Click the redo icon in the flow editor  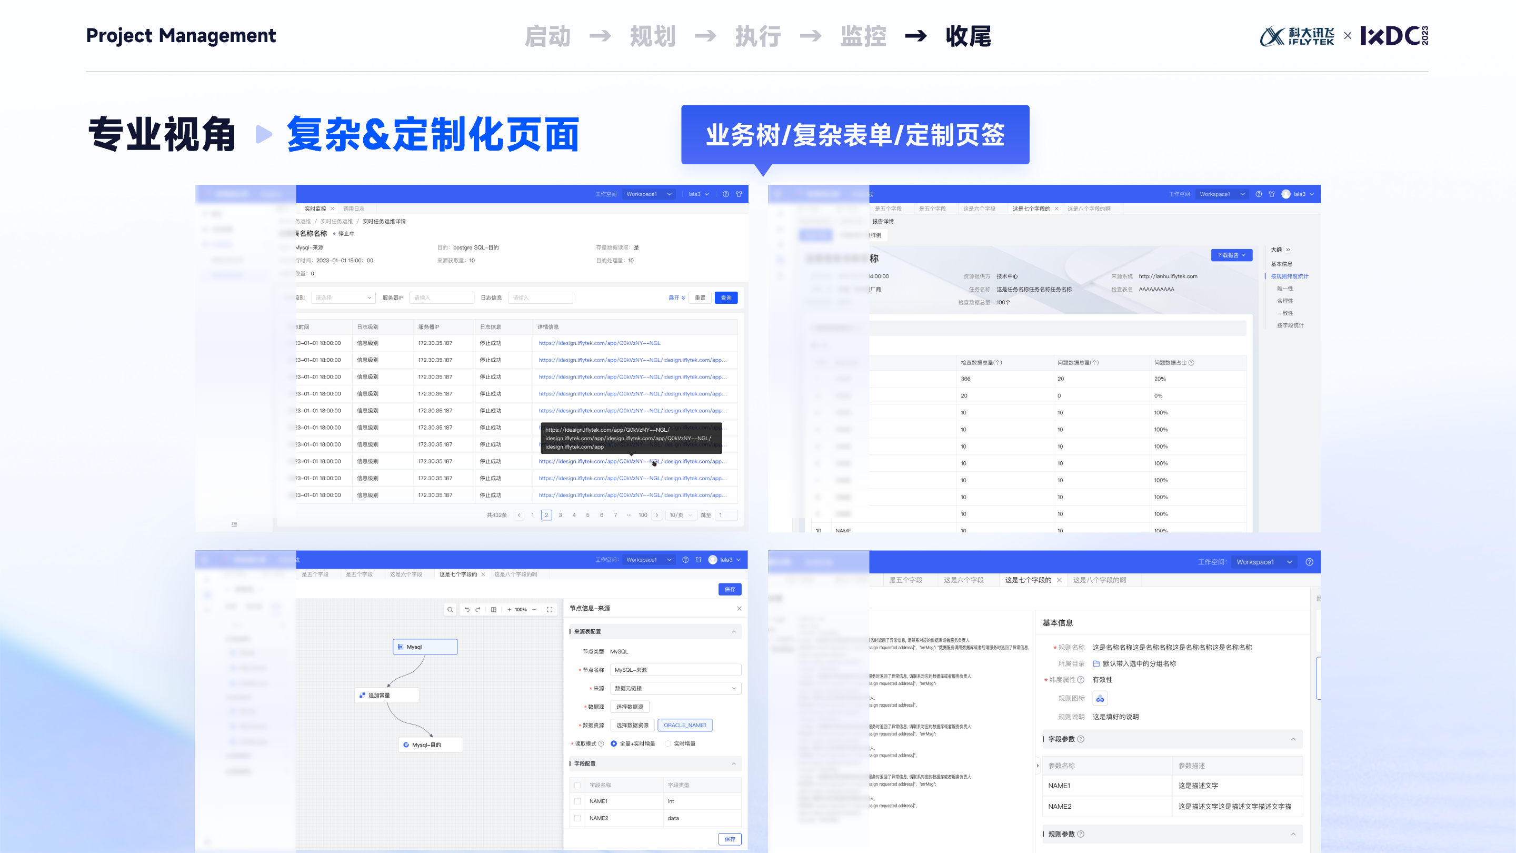pyautogui.click(x=478, y=609)
